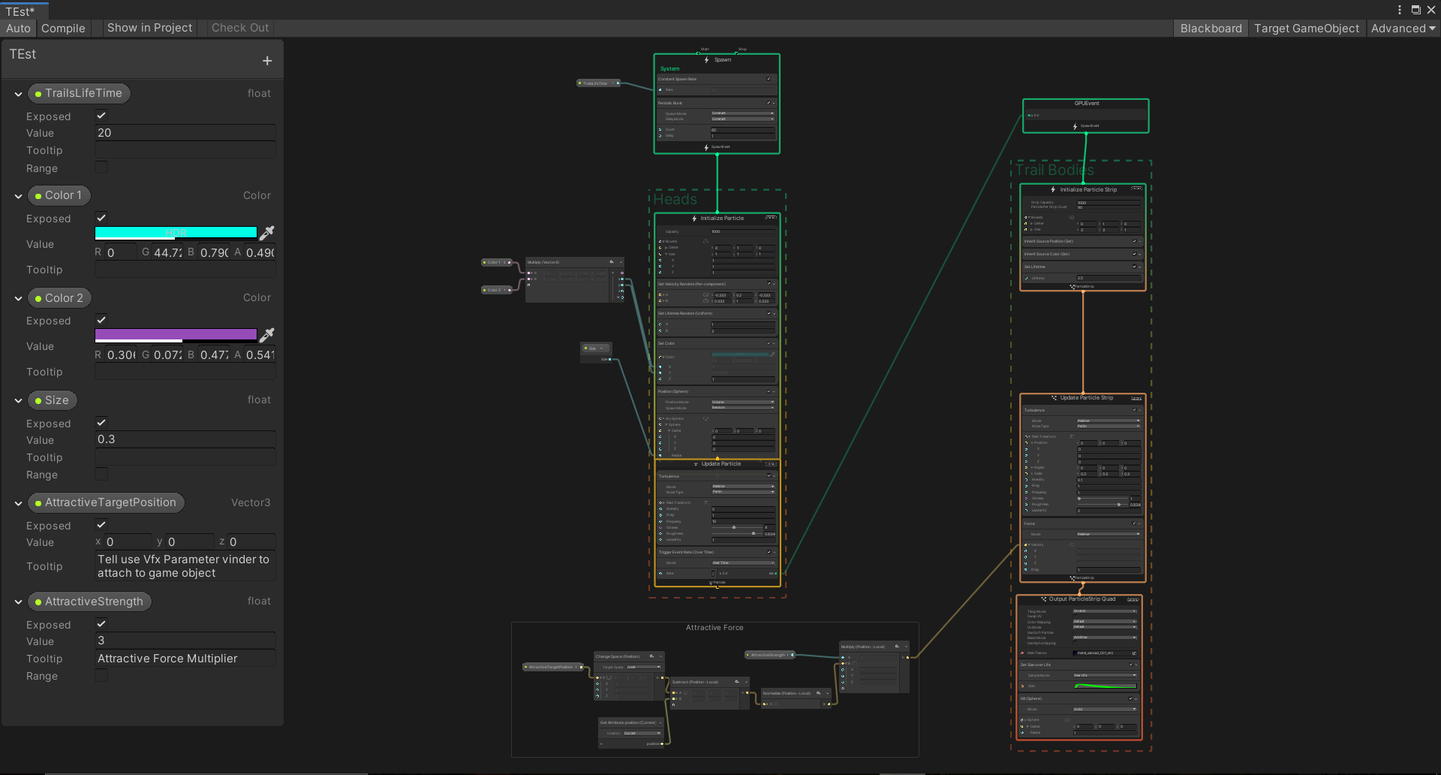Viewport: 1441px width, 775px height.
Task: Click the Output ParticleStrip Quad icon
Action: click(x=1043, y=599)
